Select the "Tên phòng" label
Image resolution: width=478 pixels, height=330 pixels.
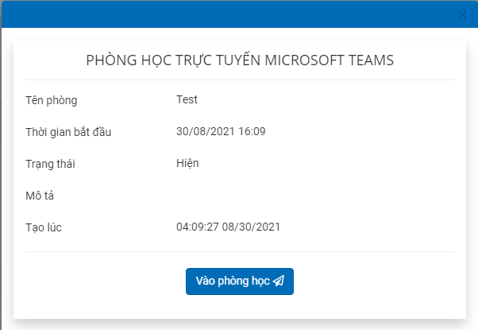52,100
